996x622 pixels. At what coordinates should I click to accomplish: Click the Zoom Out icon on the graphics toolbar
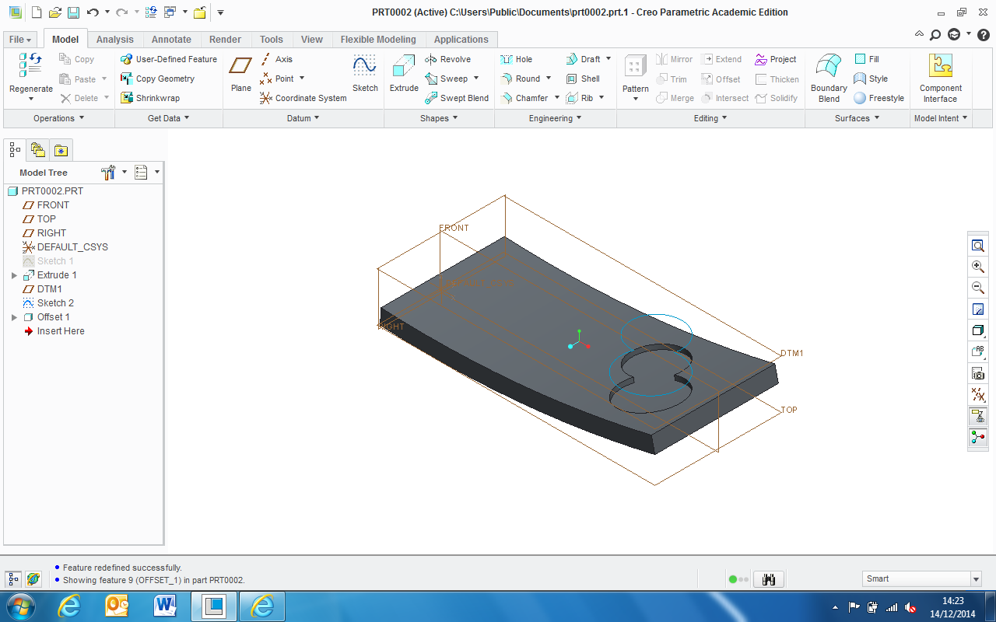pos(978,288)
